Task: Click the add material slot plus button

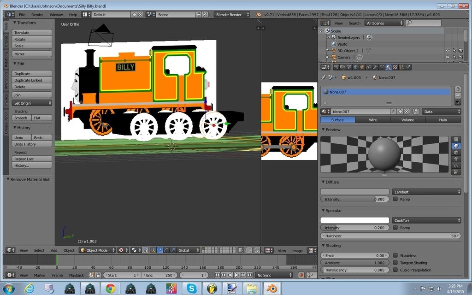Action: 458,89
